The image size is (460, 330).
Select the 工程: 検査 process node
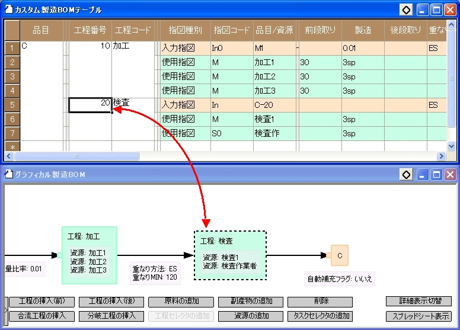230,255
